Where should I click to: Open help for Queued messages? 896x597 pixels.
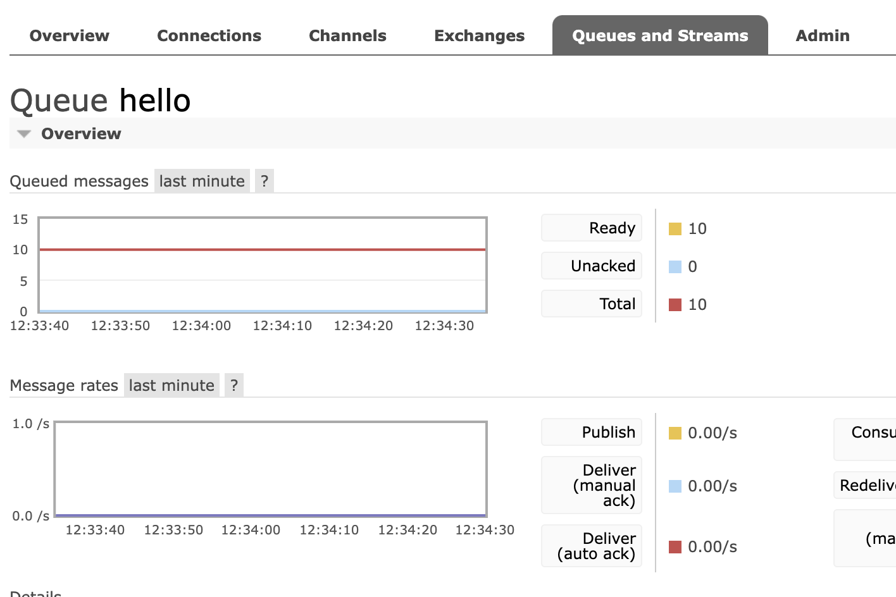pyautogui.click(x=264, y=181)
